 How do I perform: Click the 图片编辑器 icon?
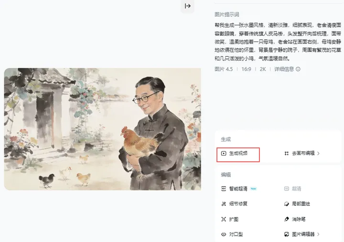287,234
